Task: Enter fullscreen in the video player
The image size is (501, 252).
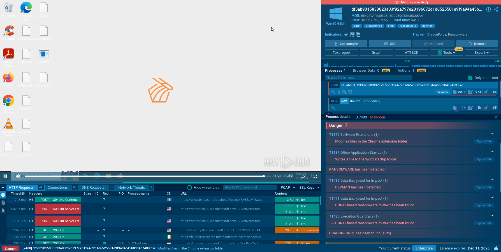Action: [x=315, y=176]
